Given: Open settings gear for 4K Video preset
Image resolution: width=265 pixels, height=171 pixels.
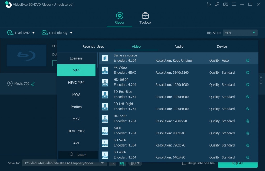Looking at the screenshot, I should [248, 72].
